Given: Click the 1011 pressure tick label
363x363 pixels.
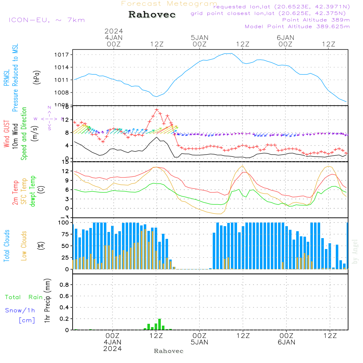Looking at the screenshot, I should pyautogui.click(x=62, y=80).
